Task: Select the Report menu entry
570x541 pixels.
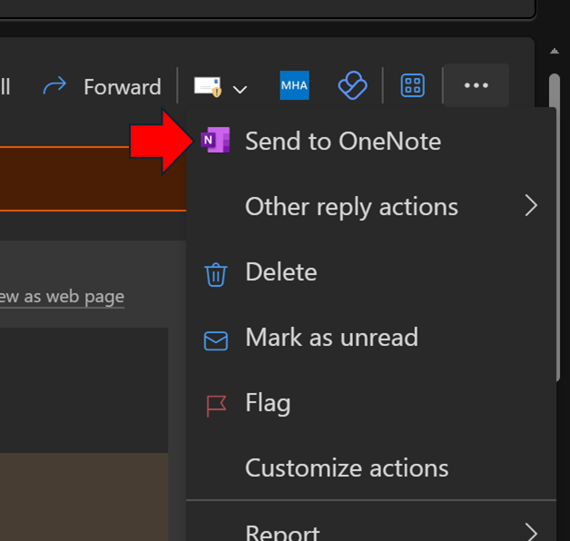Action: (282, 531)
